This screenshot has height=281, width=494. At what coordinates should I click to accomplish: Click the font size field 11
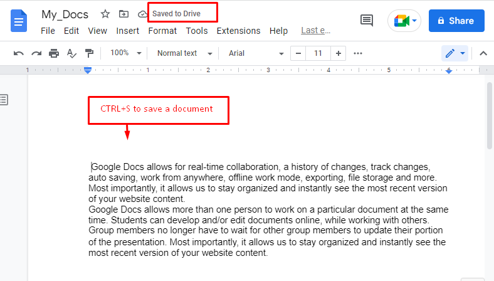(x=318, y=53)
